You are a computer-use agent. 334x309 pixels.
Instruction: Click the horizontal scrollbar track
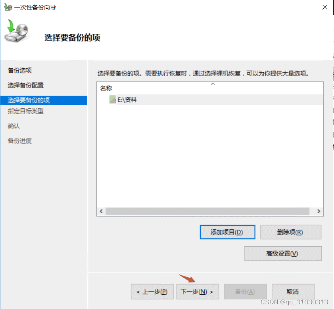click(207, 211)
